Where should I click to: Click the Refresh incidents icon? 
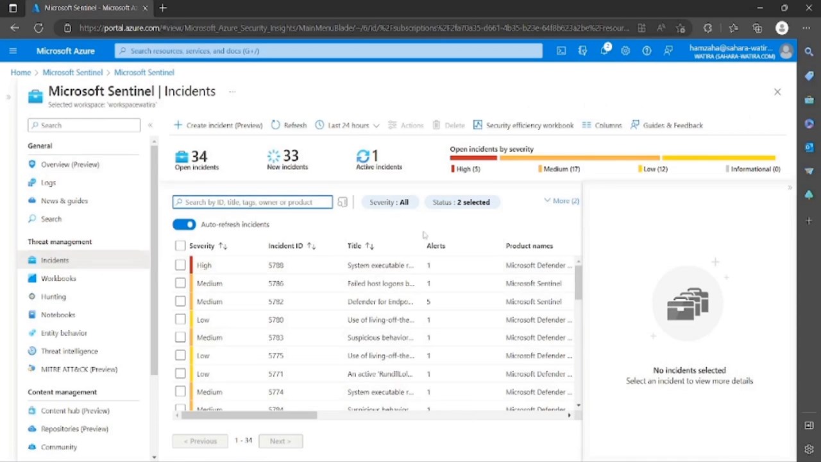pos(276,125)
